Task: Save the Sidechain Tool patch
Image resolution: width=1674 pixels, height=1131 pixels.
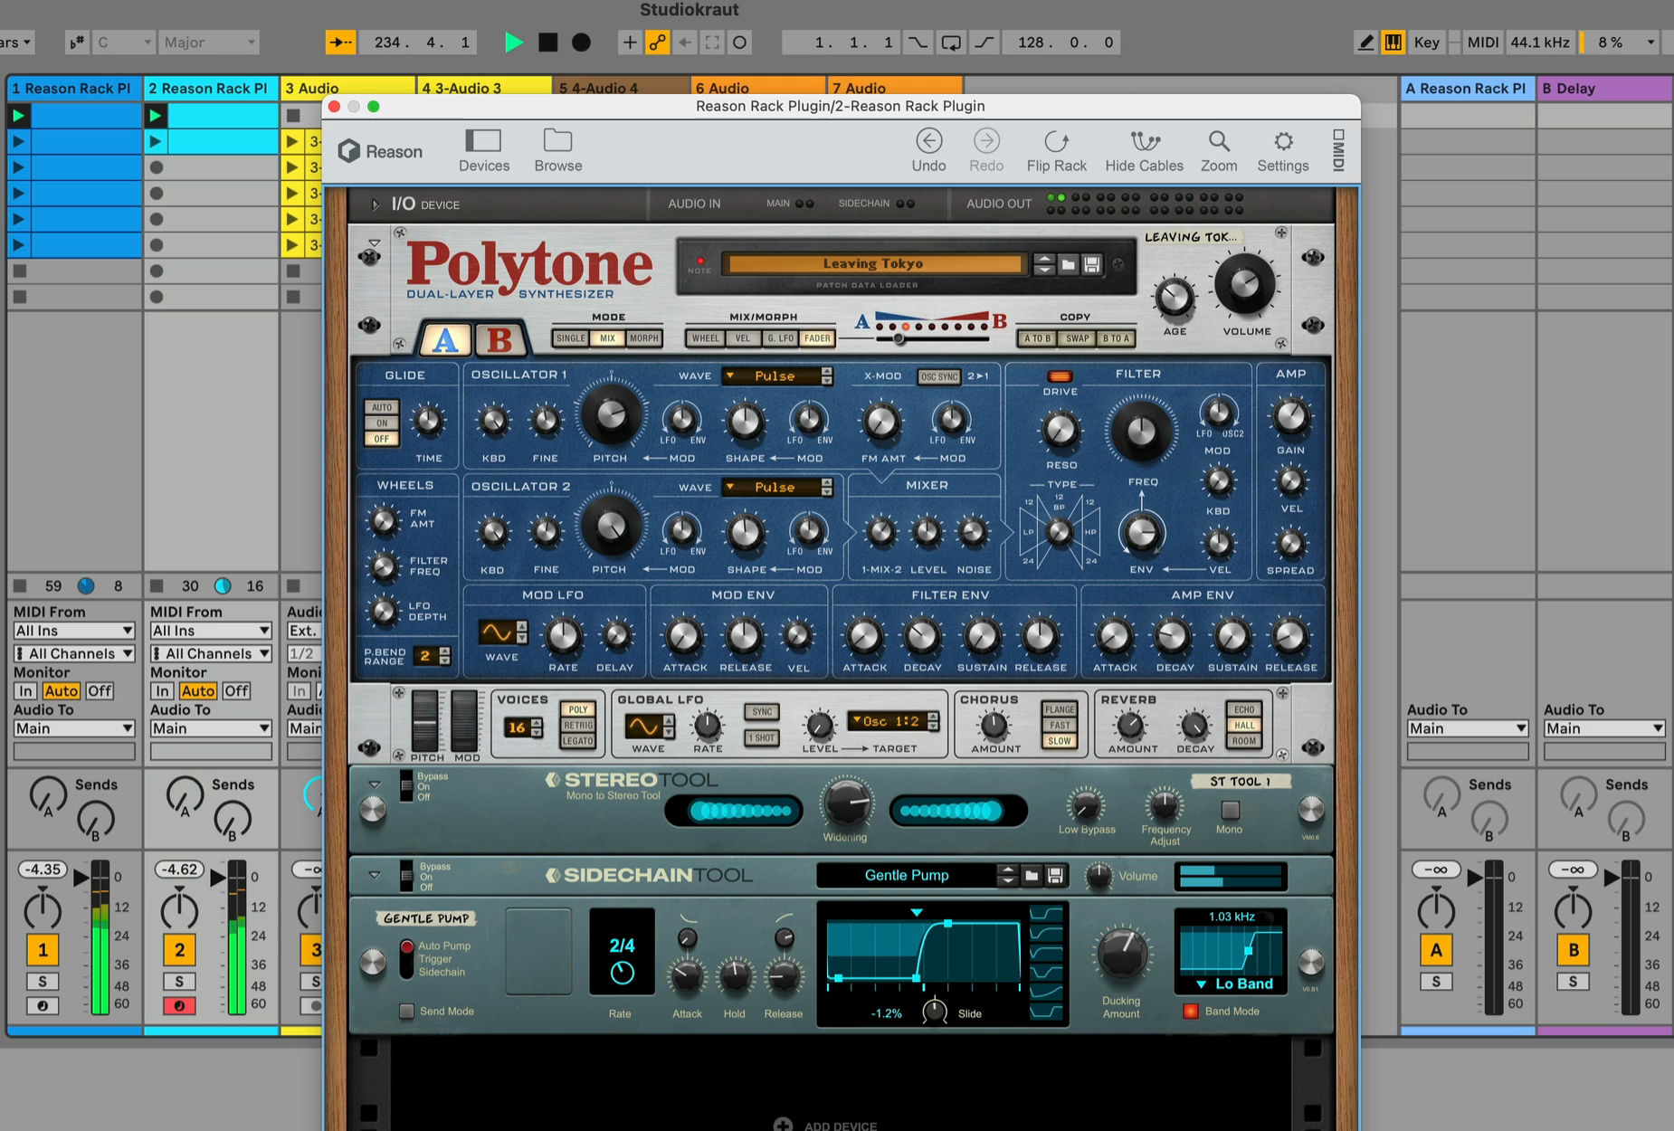Action: click(x=1054, y=875)
